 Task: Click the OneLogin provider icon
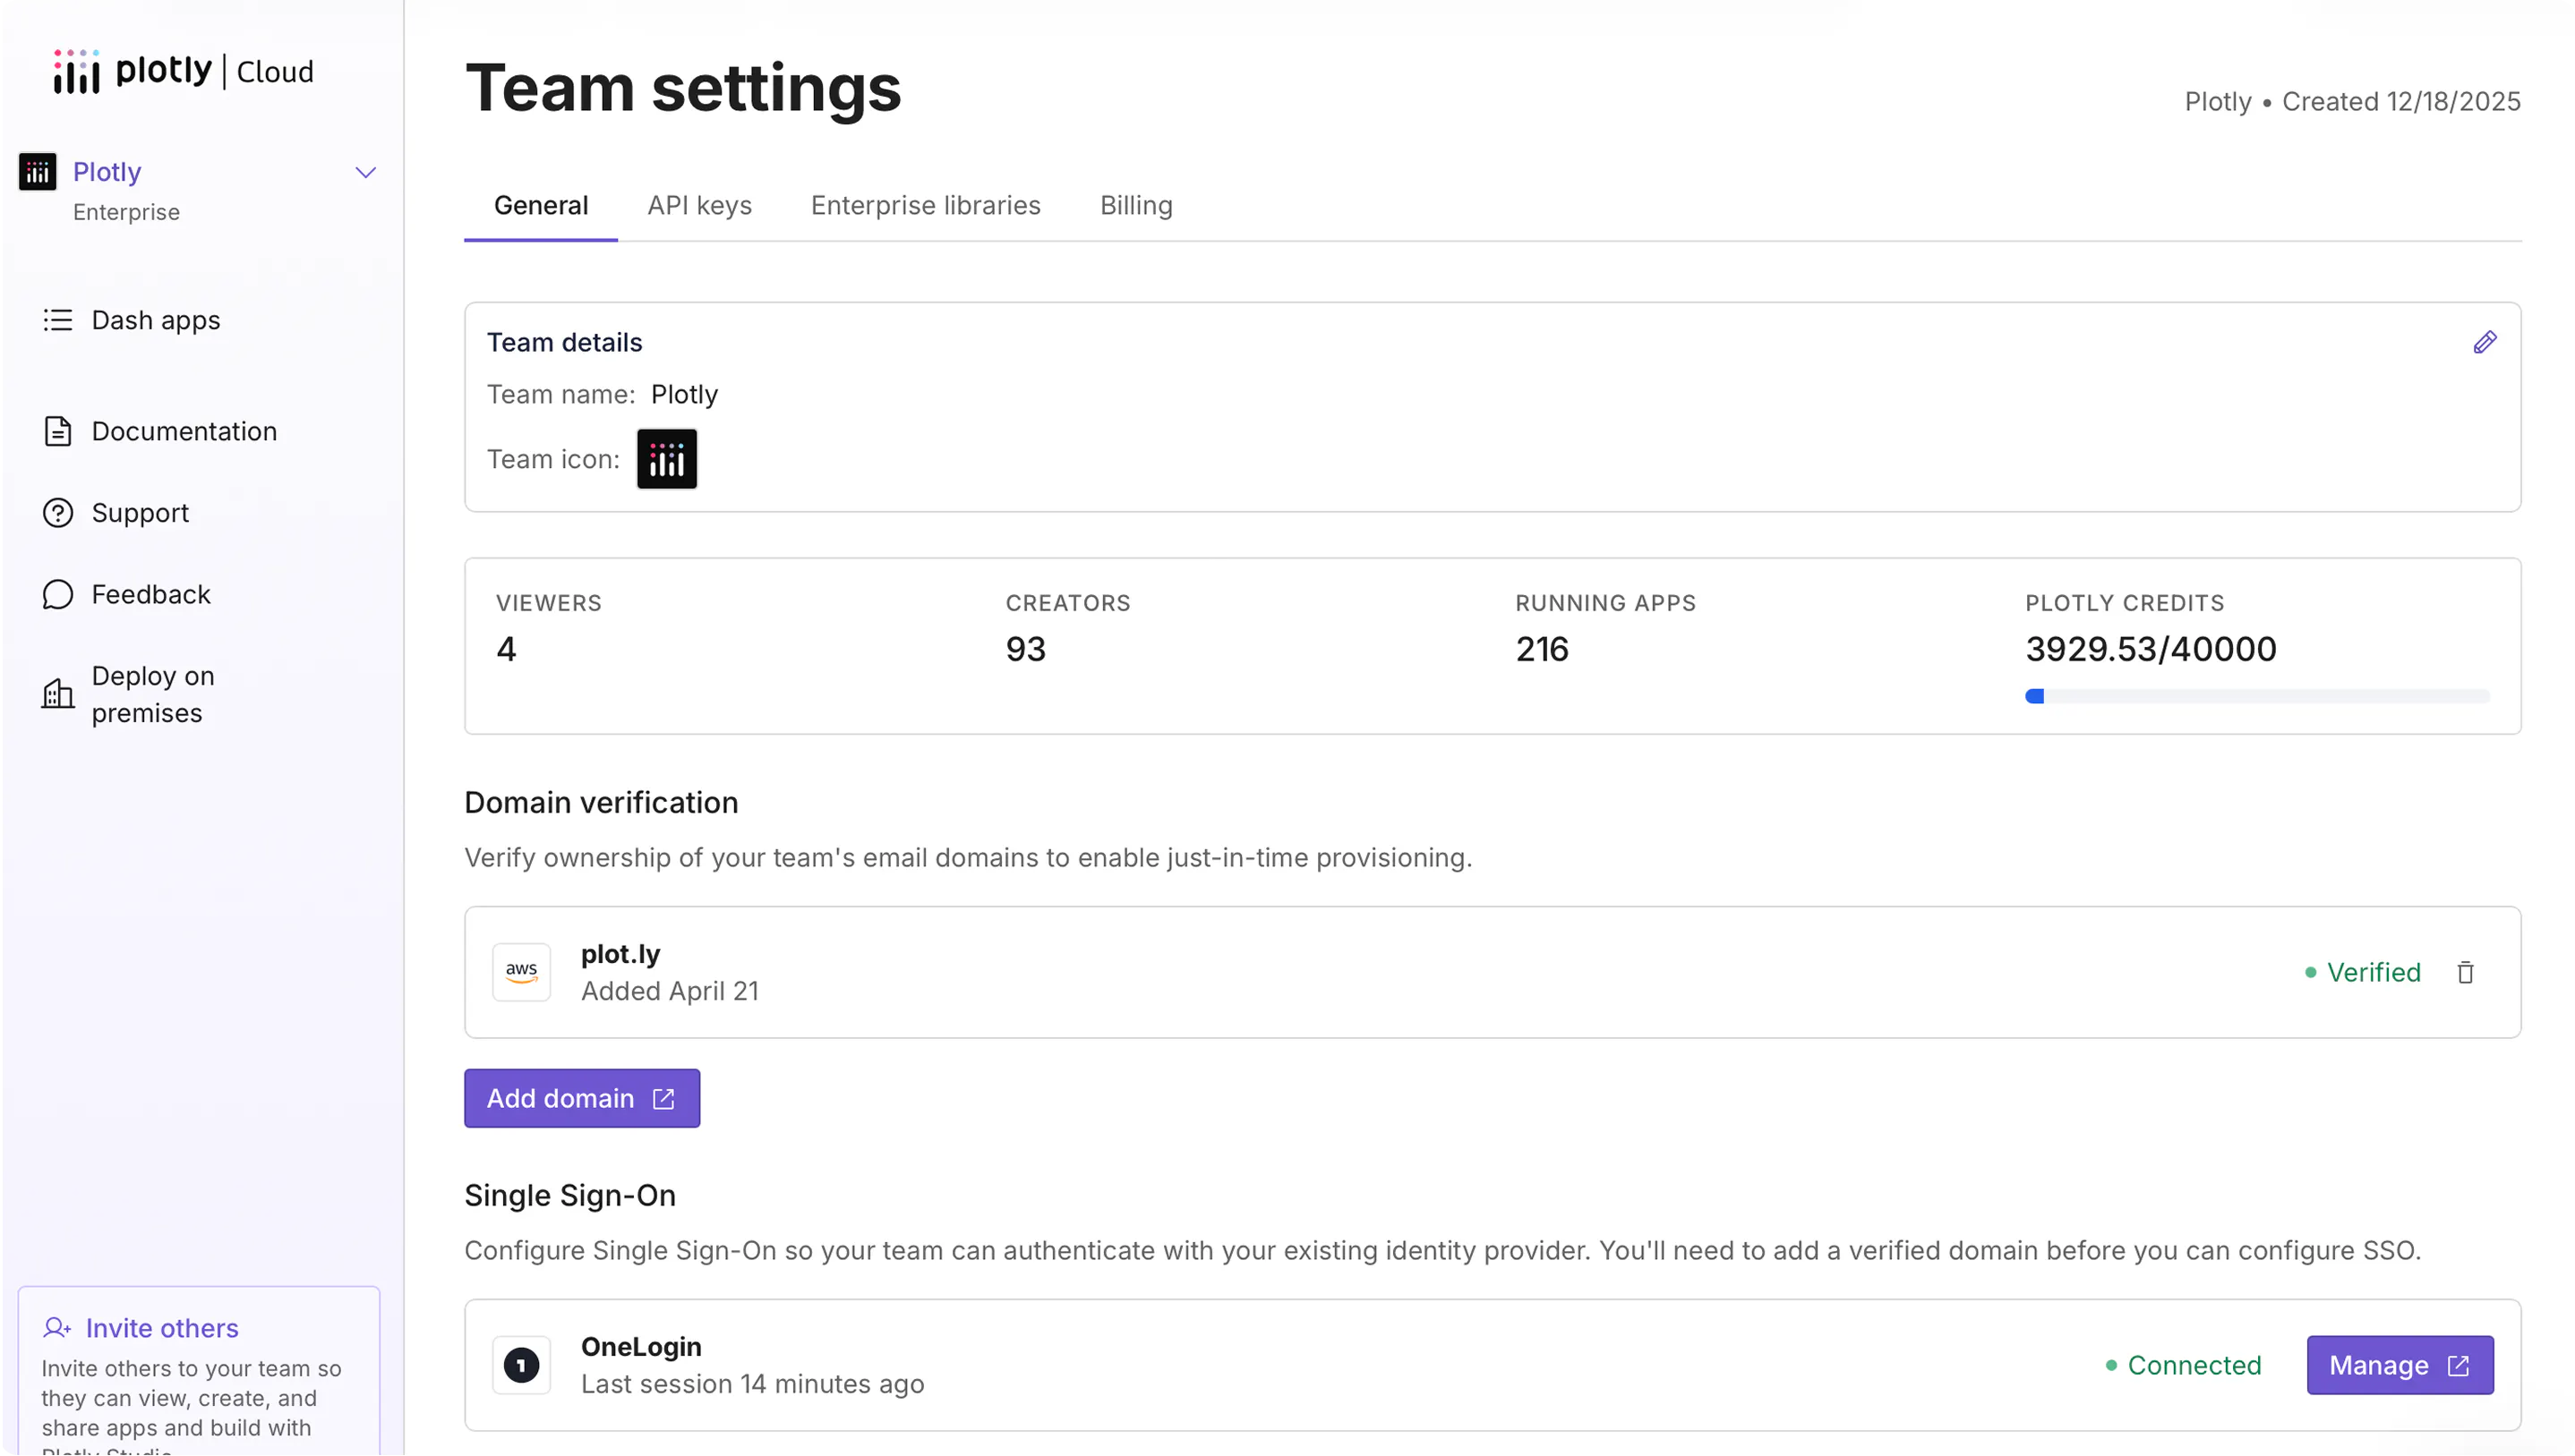521,1365
